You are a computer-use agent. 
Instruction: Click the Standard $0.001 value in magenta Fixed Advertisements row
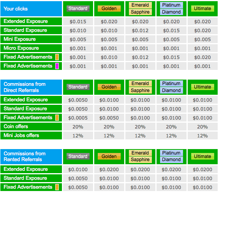[78, 66]
